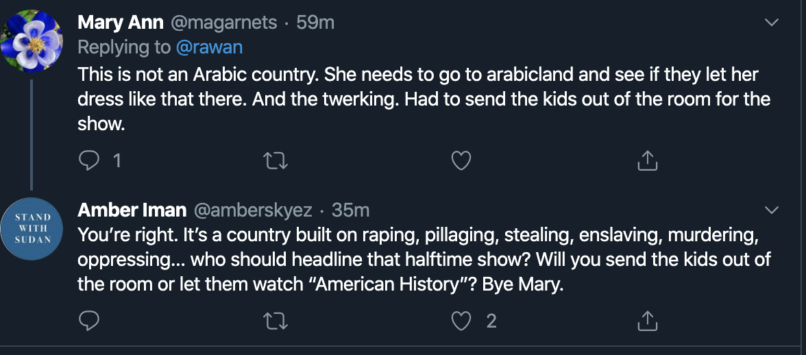Open the 35m timestamp link
The height and width of the screenshot is (355, 806).
point(351,209)
